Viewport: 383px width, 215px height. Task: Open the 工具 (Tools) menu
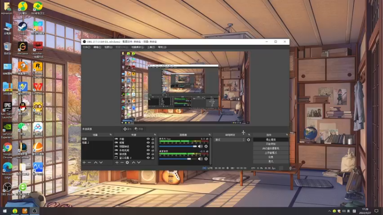tap(151, 47)
